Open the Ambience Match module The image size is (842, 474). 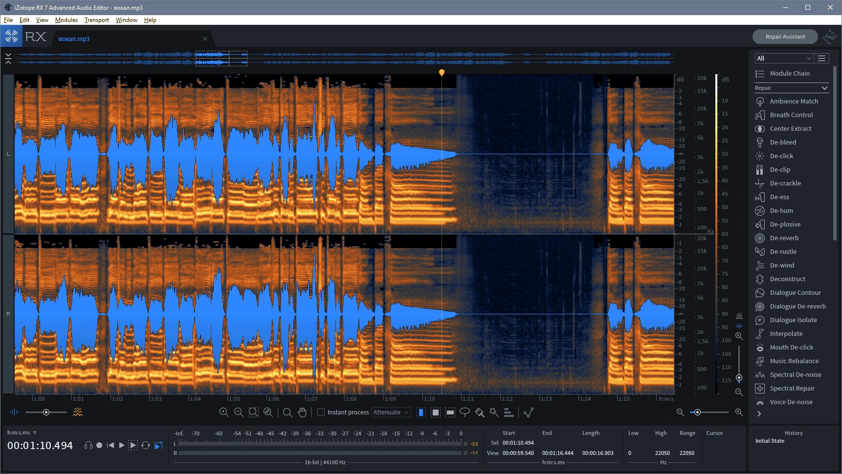[787, 101]
